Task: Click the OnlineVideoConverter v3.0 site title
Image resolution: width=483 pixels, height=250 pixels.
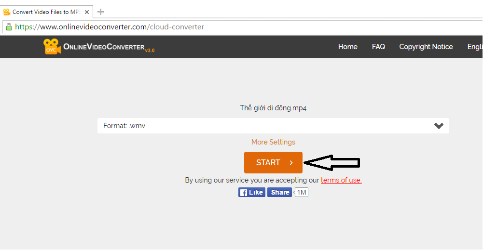Action: pos(109,47)
